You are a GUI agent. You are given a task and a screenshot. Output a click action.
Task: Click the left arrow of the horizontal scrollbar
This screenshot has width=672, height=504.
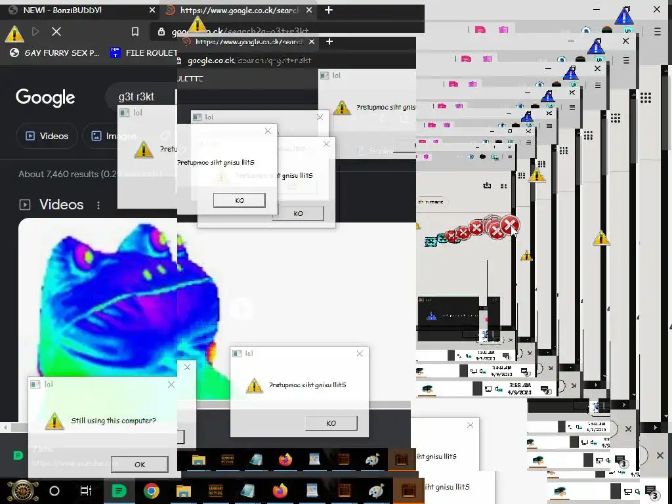[5, 427]
